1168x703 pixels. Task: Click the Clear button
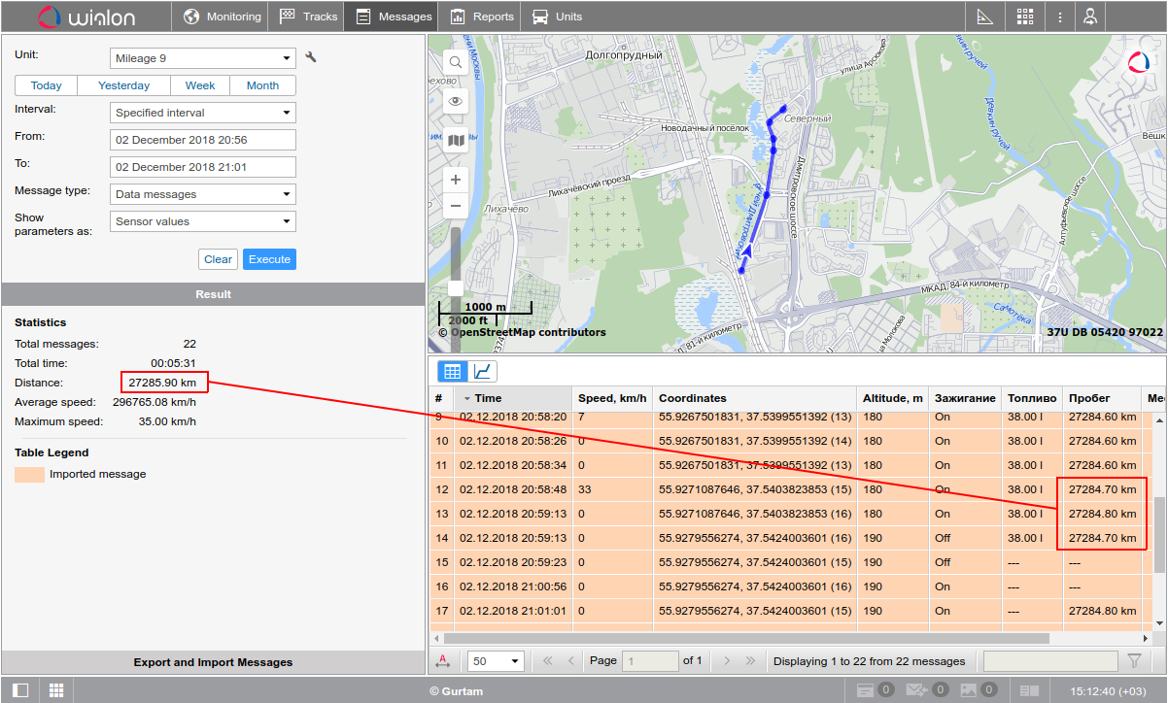coord(219,259)
